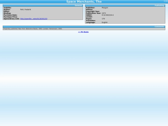Open the OpenLibrary link URL
The height and width of the screenshot is (126, 168).
click(x=34, y=19)
